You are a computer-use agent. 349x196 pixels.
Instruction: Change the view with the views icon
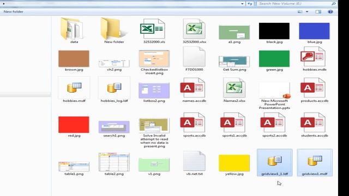[300, 12]
